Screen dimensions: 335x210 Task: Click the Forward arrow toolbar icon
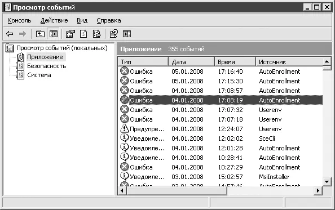point(23,34)
